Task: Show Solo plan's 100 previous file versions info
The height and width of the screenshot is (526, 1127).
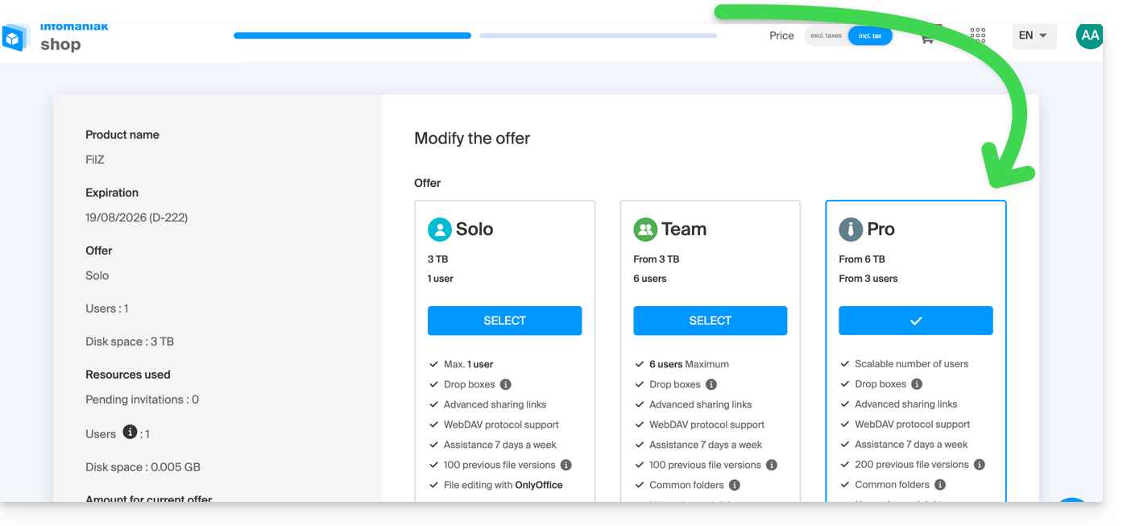Action: point(566,465)
